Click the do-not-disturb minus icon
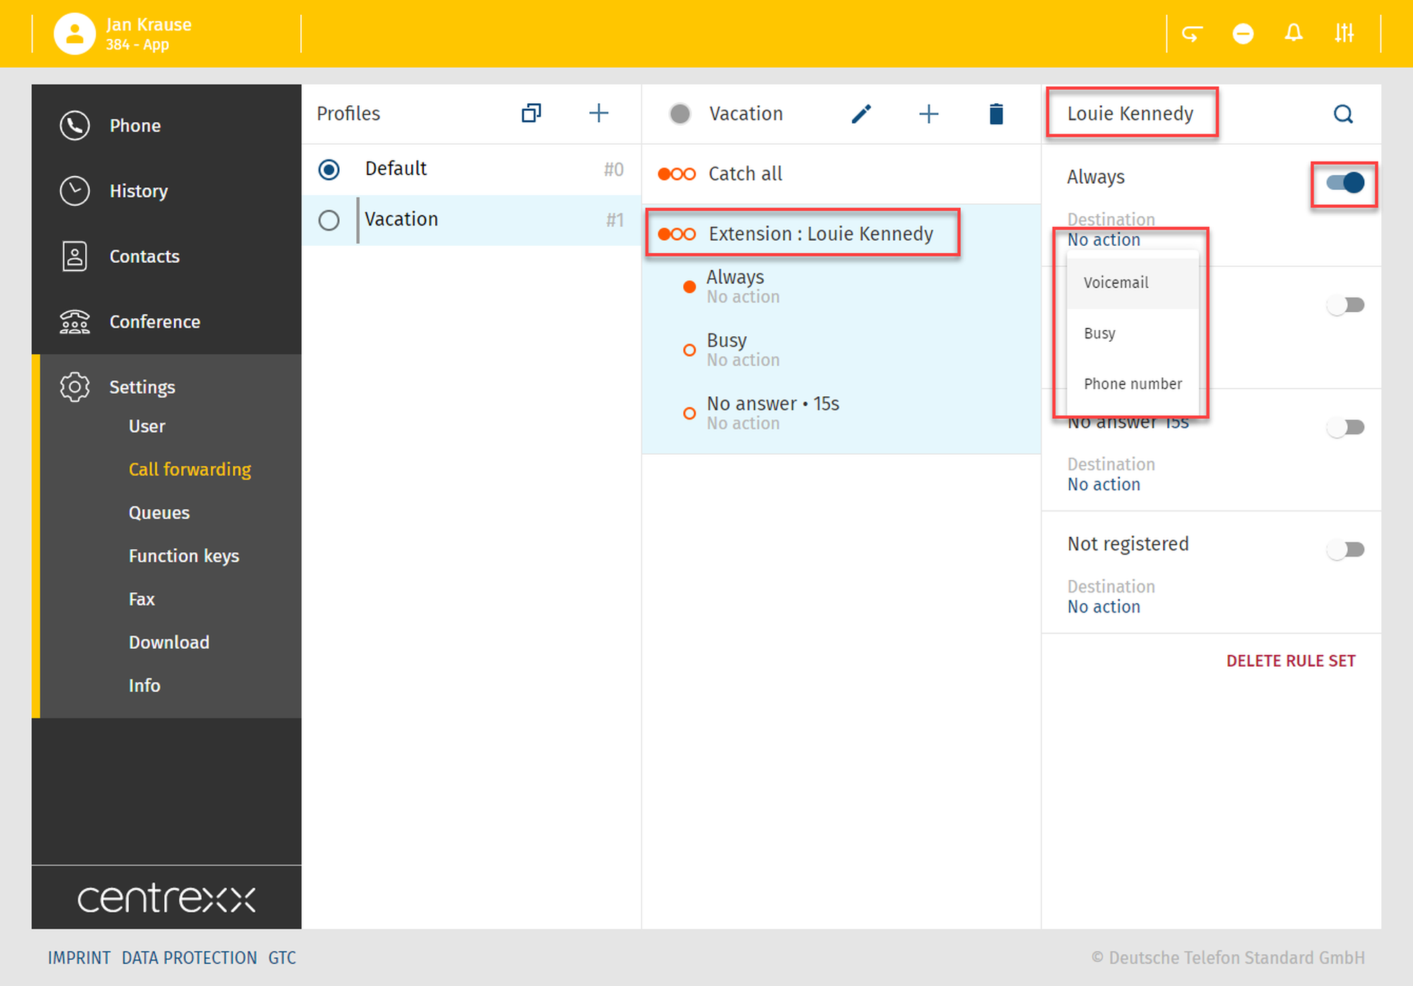1413x986 pixels. (x=1243, y=33)
